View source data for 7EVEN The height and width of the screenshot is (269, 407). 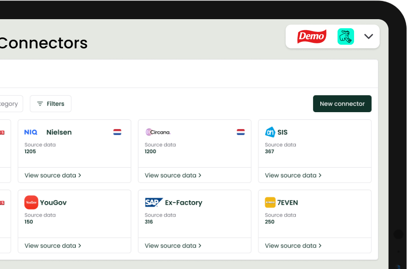293,246
